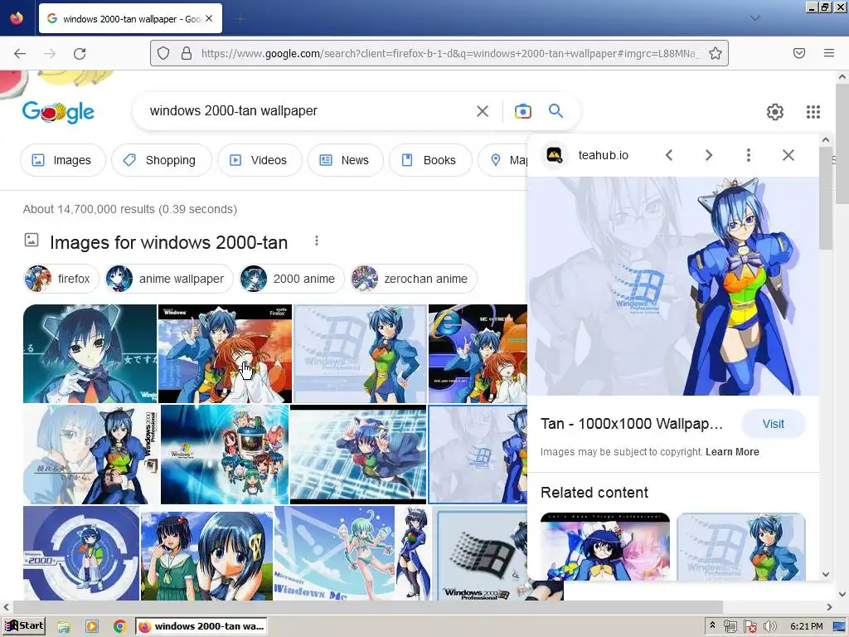Viewport: 849px width, 637px height.
Task: Reload the page with the refresh icon
Action: [x=80, y=53]
